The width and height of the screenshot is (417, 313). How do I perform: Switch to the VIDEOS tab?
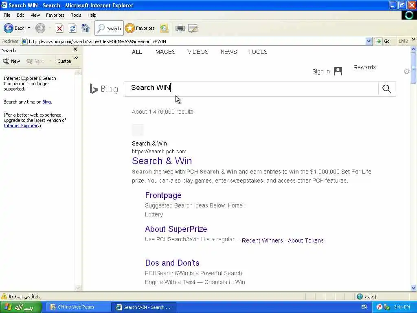(x=198, y=52)
